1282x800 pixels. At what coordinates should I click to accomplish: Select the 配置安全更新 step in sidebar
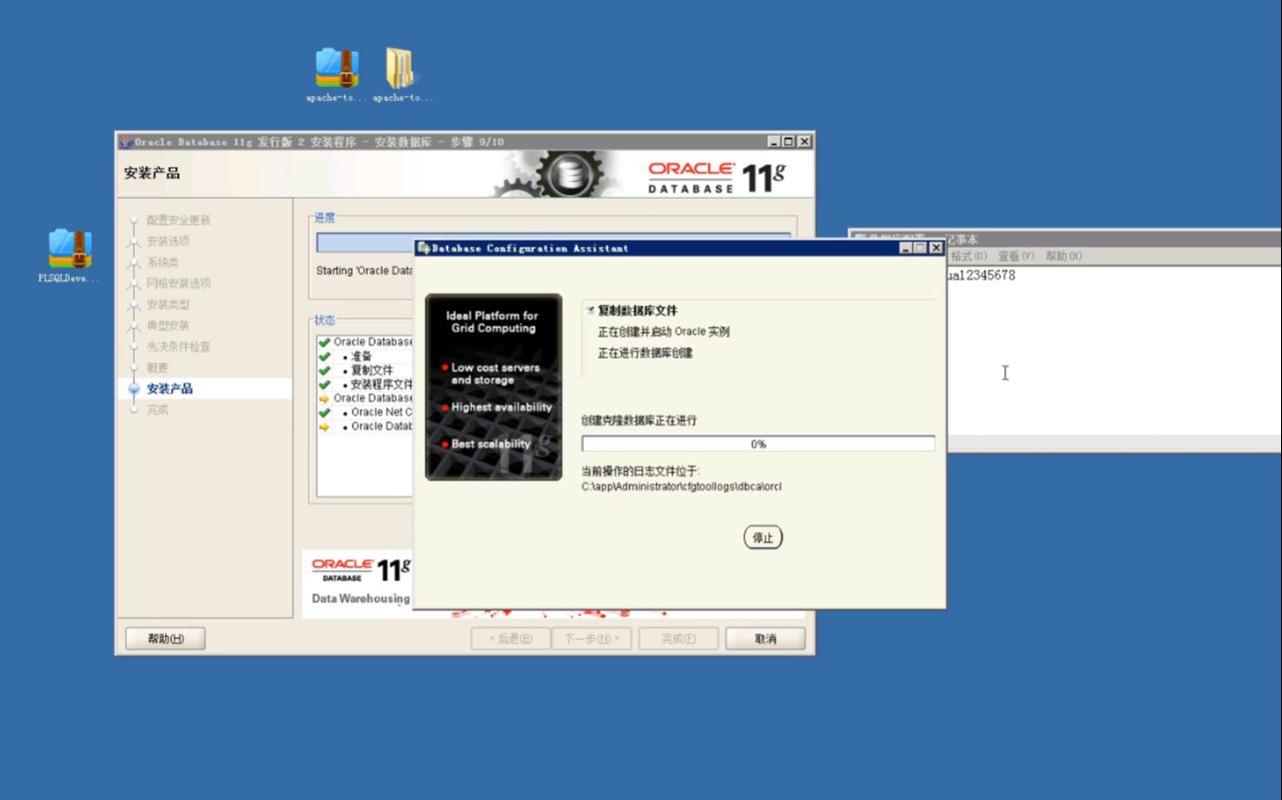[x=178, y=221]
